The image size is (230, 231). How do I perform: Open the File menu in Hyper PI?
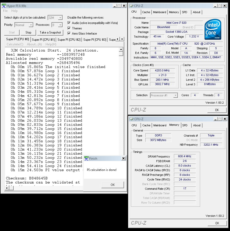pos(5,11)
